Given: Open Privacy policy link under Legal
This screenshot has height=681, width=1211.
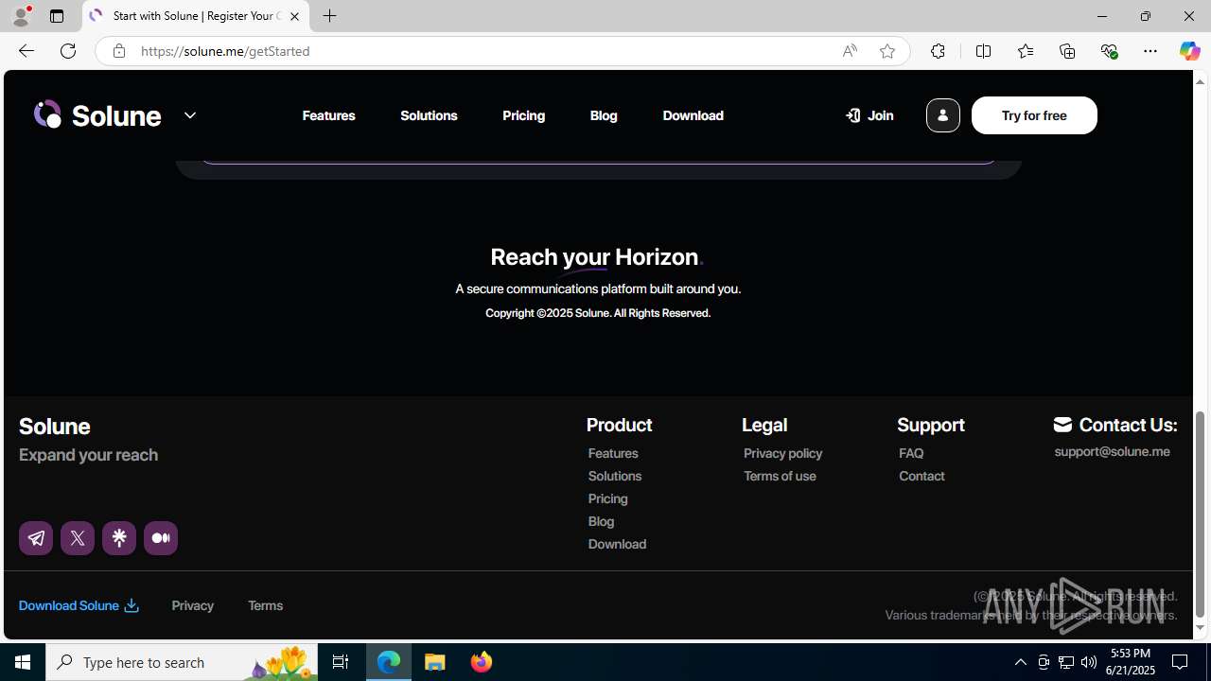Looking at the screenshot, I should [x=783, y=453].
